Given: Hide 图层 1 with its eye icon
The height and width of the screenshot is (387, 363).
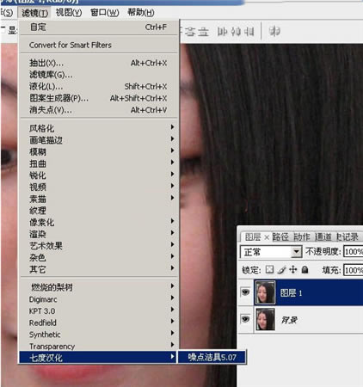Looking at the screenshot, I should pos(245,292).
